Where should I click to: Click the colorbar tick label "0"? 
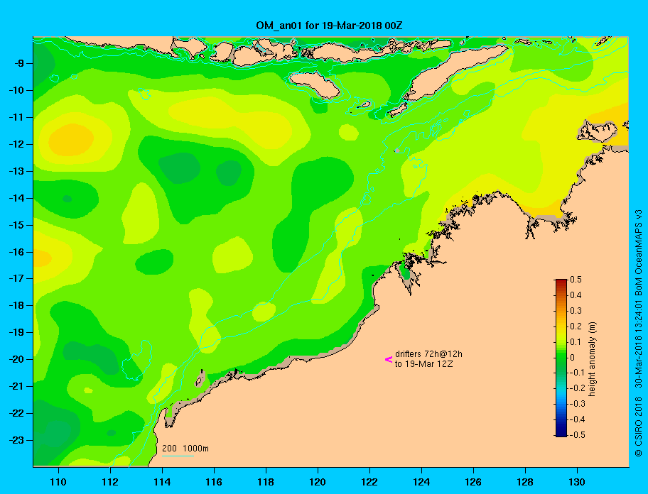(573, 358)
